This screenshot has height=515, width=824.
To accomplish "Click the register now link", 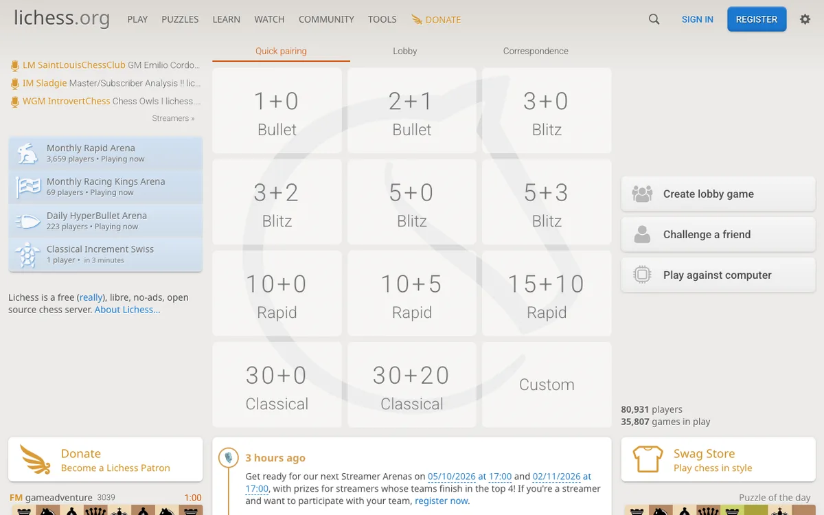I will (x=442, y=501).
